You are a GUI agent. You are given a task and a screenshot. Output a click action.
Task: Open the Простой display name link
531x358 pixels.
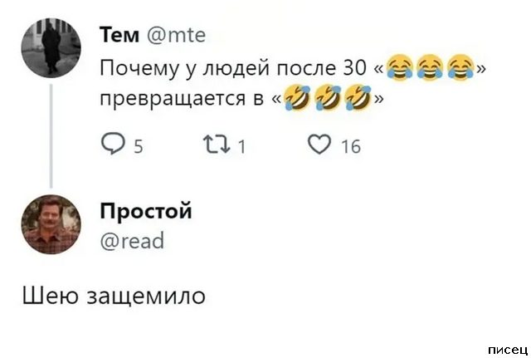point(145,211)
